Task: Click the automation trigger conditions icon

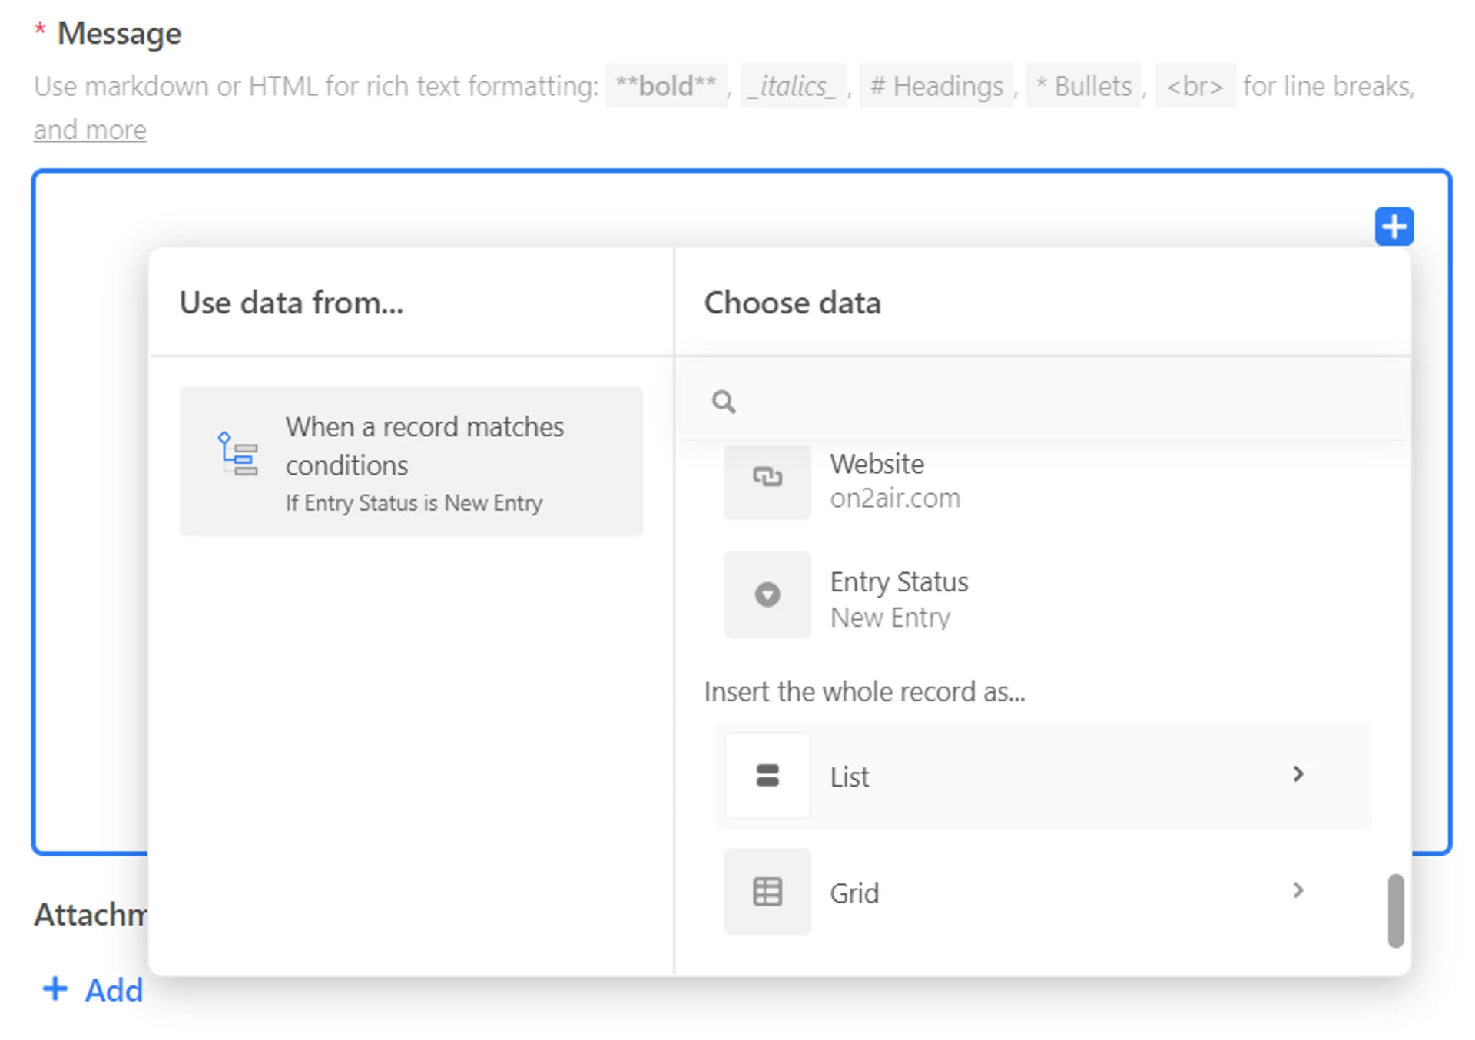Action: 238,453
